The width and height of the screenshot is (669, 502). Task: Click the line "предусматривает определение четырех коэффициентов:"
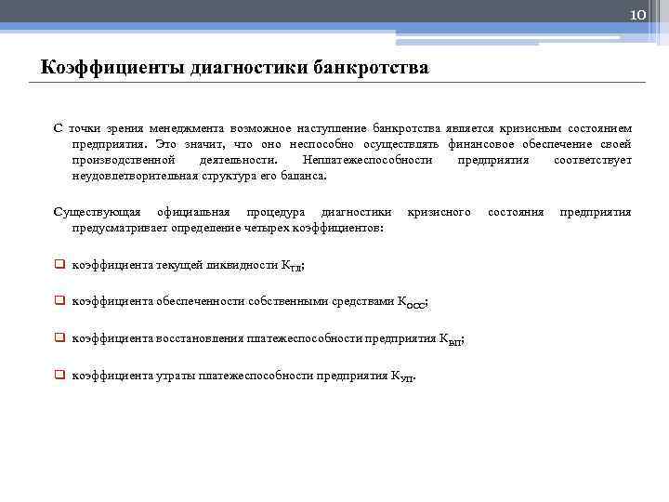click(x=228, y=229)
